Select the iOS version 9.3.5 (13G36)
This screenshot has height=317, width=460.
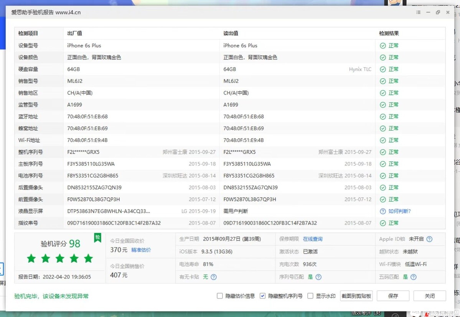pos(217,251)
